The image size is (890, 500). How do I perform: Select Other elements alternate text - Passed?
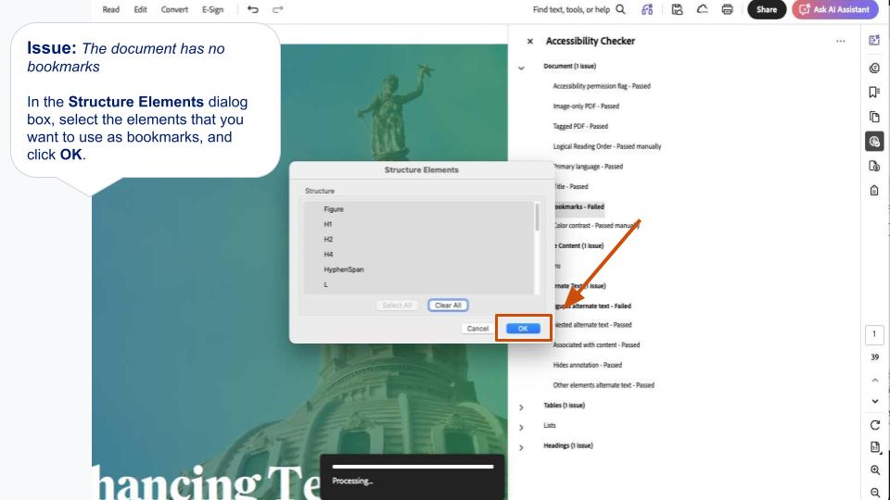pyautogui.click(x=604, y=385)
